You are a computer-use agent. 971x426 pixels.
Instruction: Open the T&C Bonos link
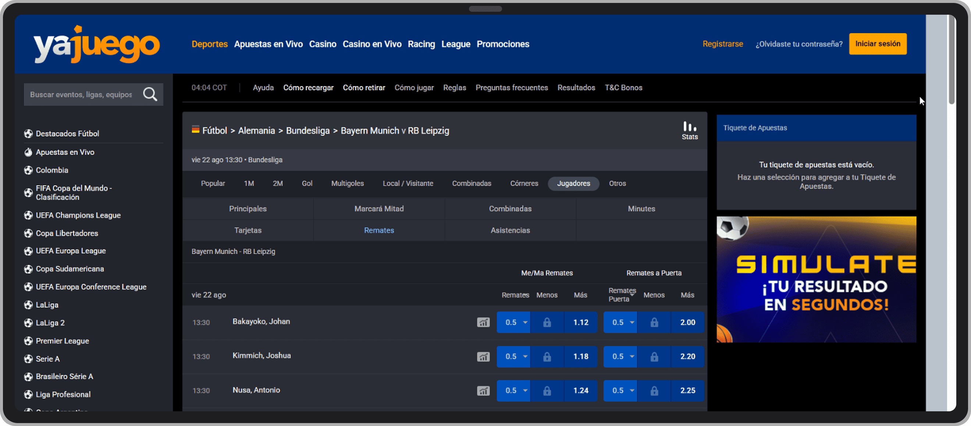623,88
